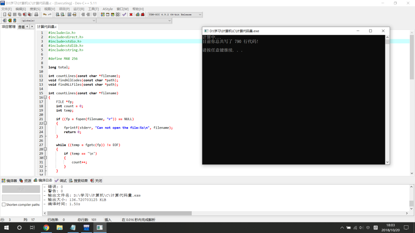This screenshot has height=233, width=415.
Task: Switch to the 搜索结果 bottom tab
Action: (x=78, y=181)
